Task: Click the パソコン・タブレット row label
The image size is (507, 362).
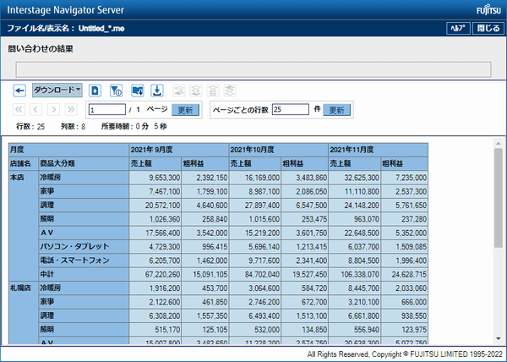Action: coord(84,246)
